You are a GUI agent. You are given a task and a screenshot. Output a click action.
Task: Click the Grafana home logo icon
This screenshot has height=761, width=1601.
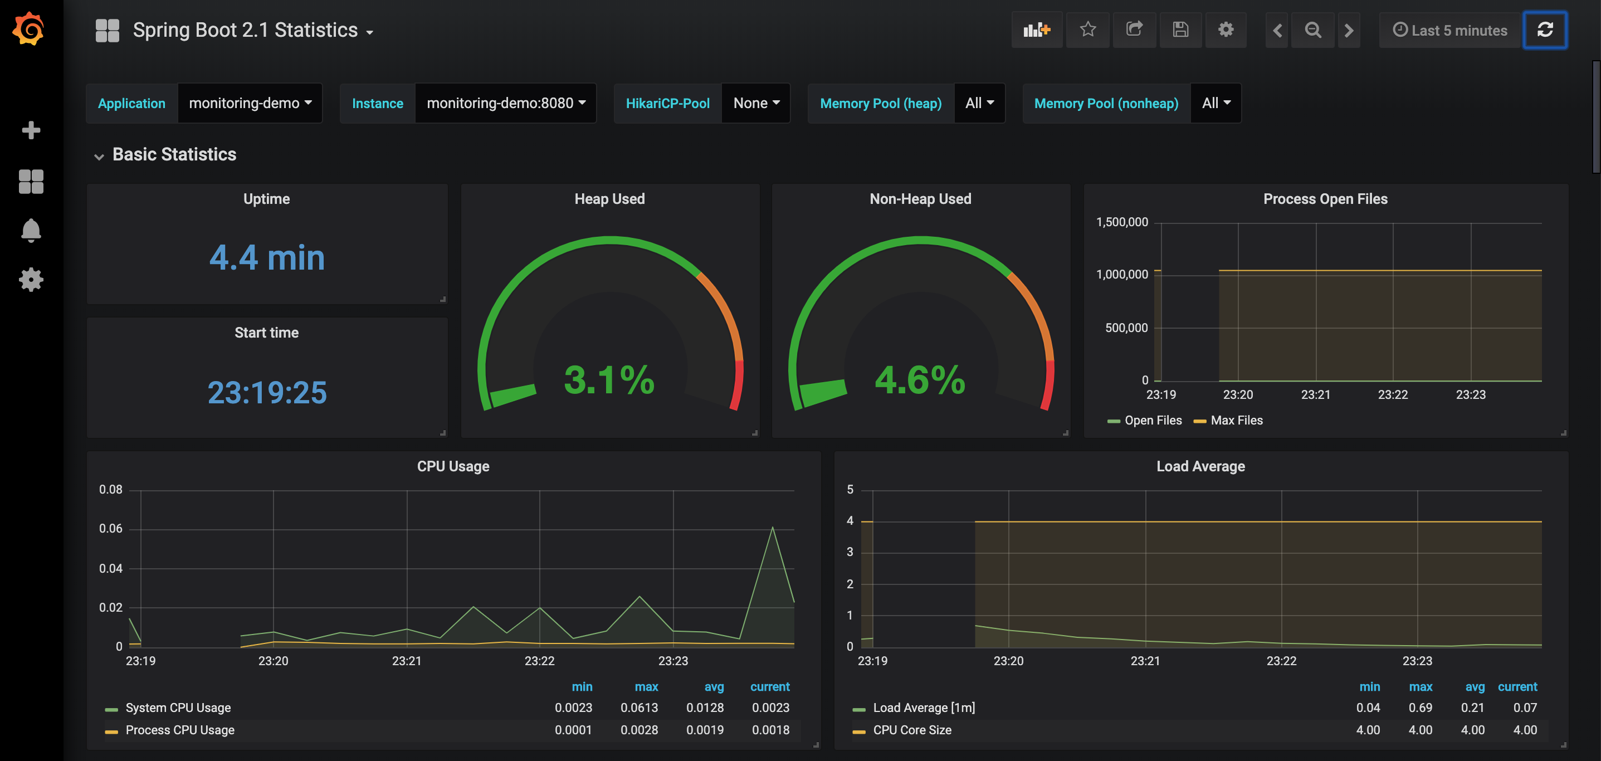31,28
